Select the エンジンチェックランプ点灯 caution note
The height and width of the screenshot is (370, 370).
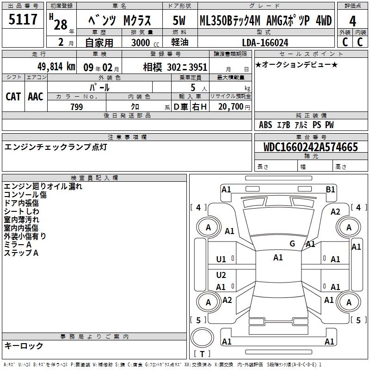point(55,147)
